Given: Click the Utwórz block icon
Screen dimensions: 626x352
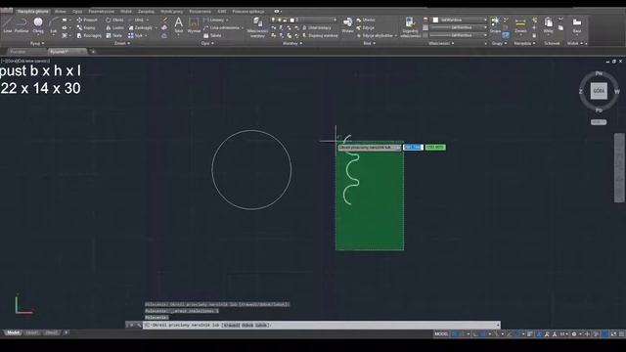Looking at the screenshot, I should 365,20.
